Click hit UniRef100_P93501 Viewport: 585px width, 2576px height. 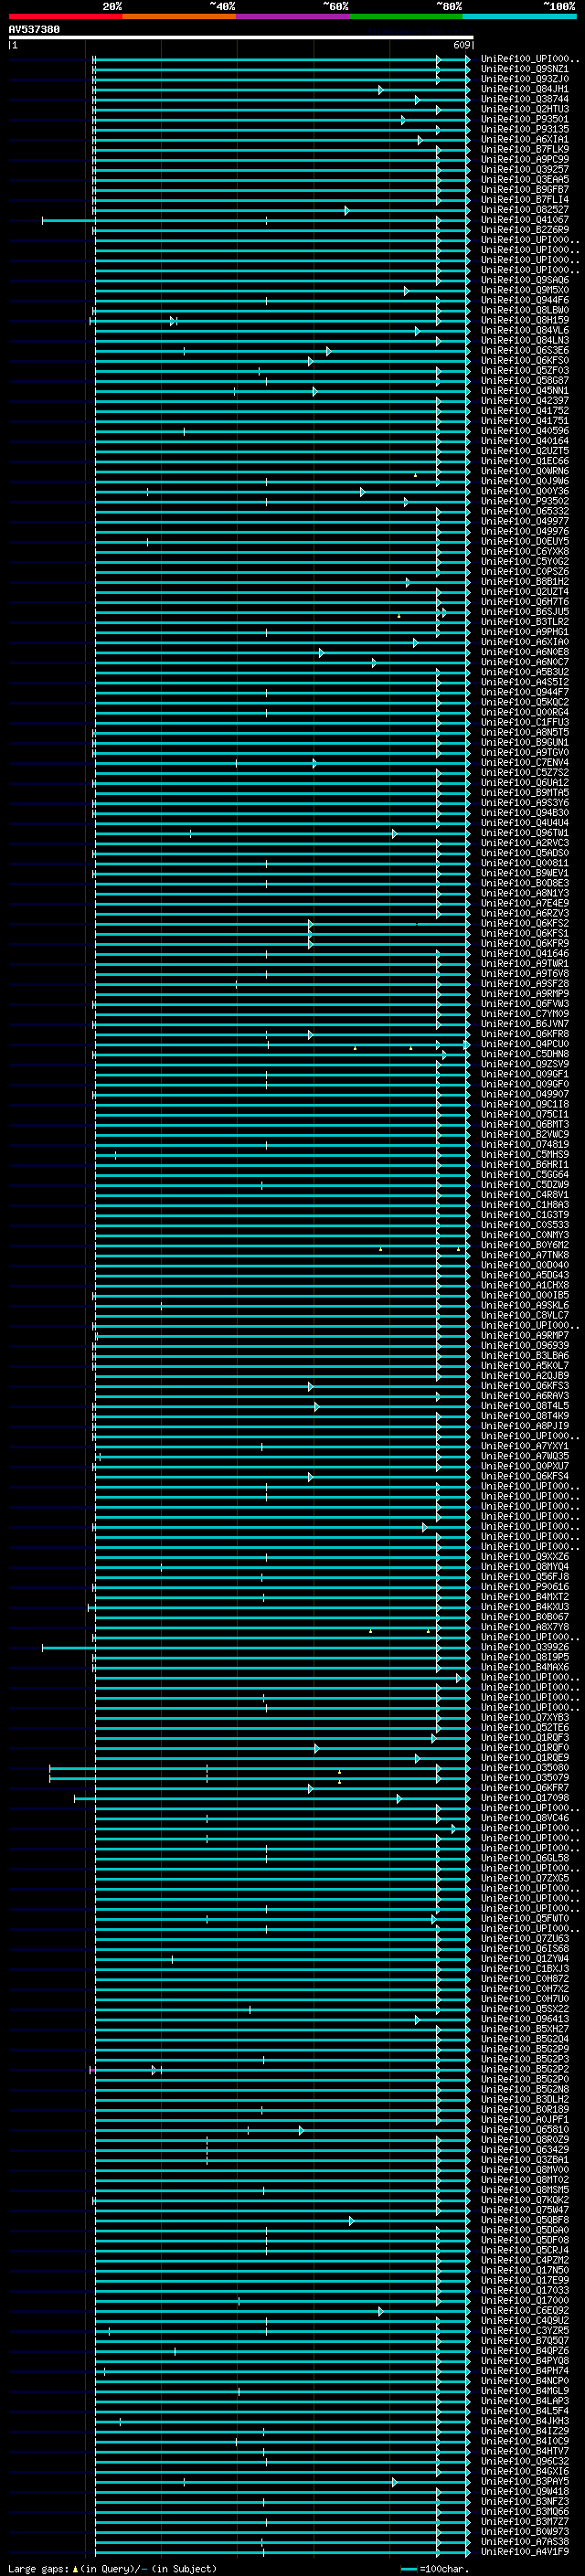click(x=525, y=119)
